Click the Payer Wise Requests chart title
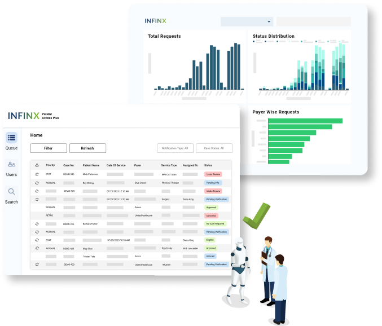Viewport: 382px width, 326px height. (276, 112)
